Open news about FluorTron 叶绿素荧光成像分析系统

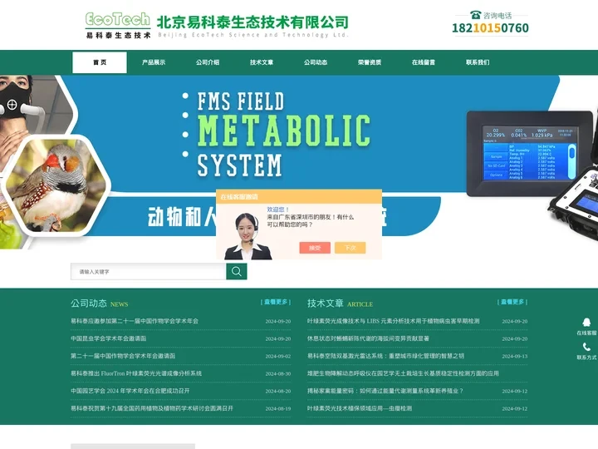click(136, 373)
